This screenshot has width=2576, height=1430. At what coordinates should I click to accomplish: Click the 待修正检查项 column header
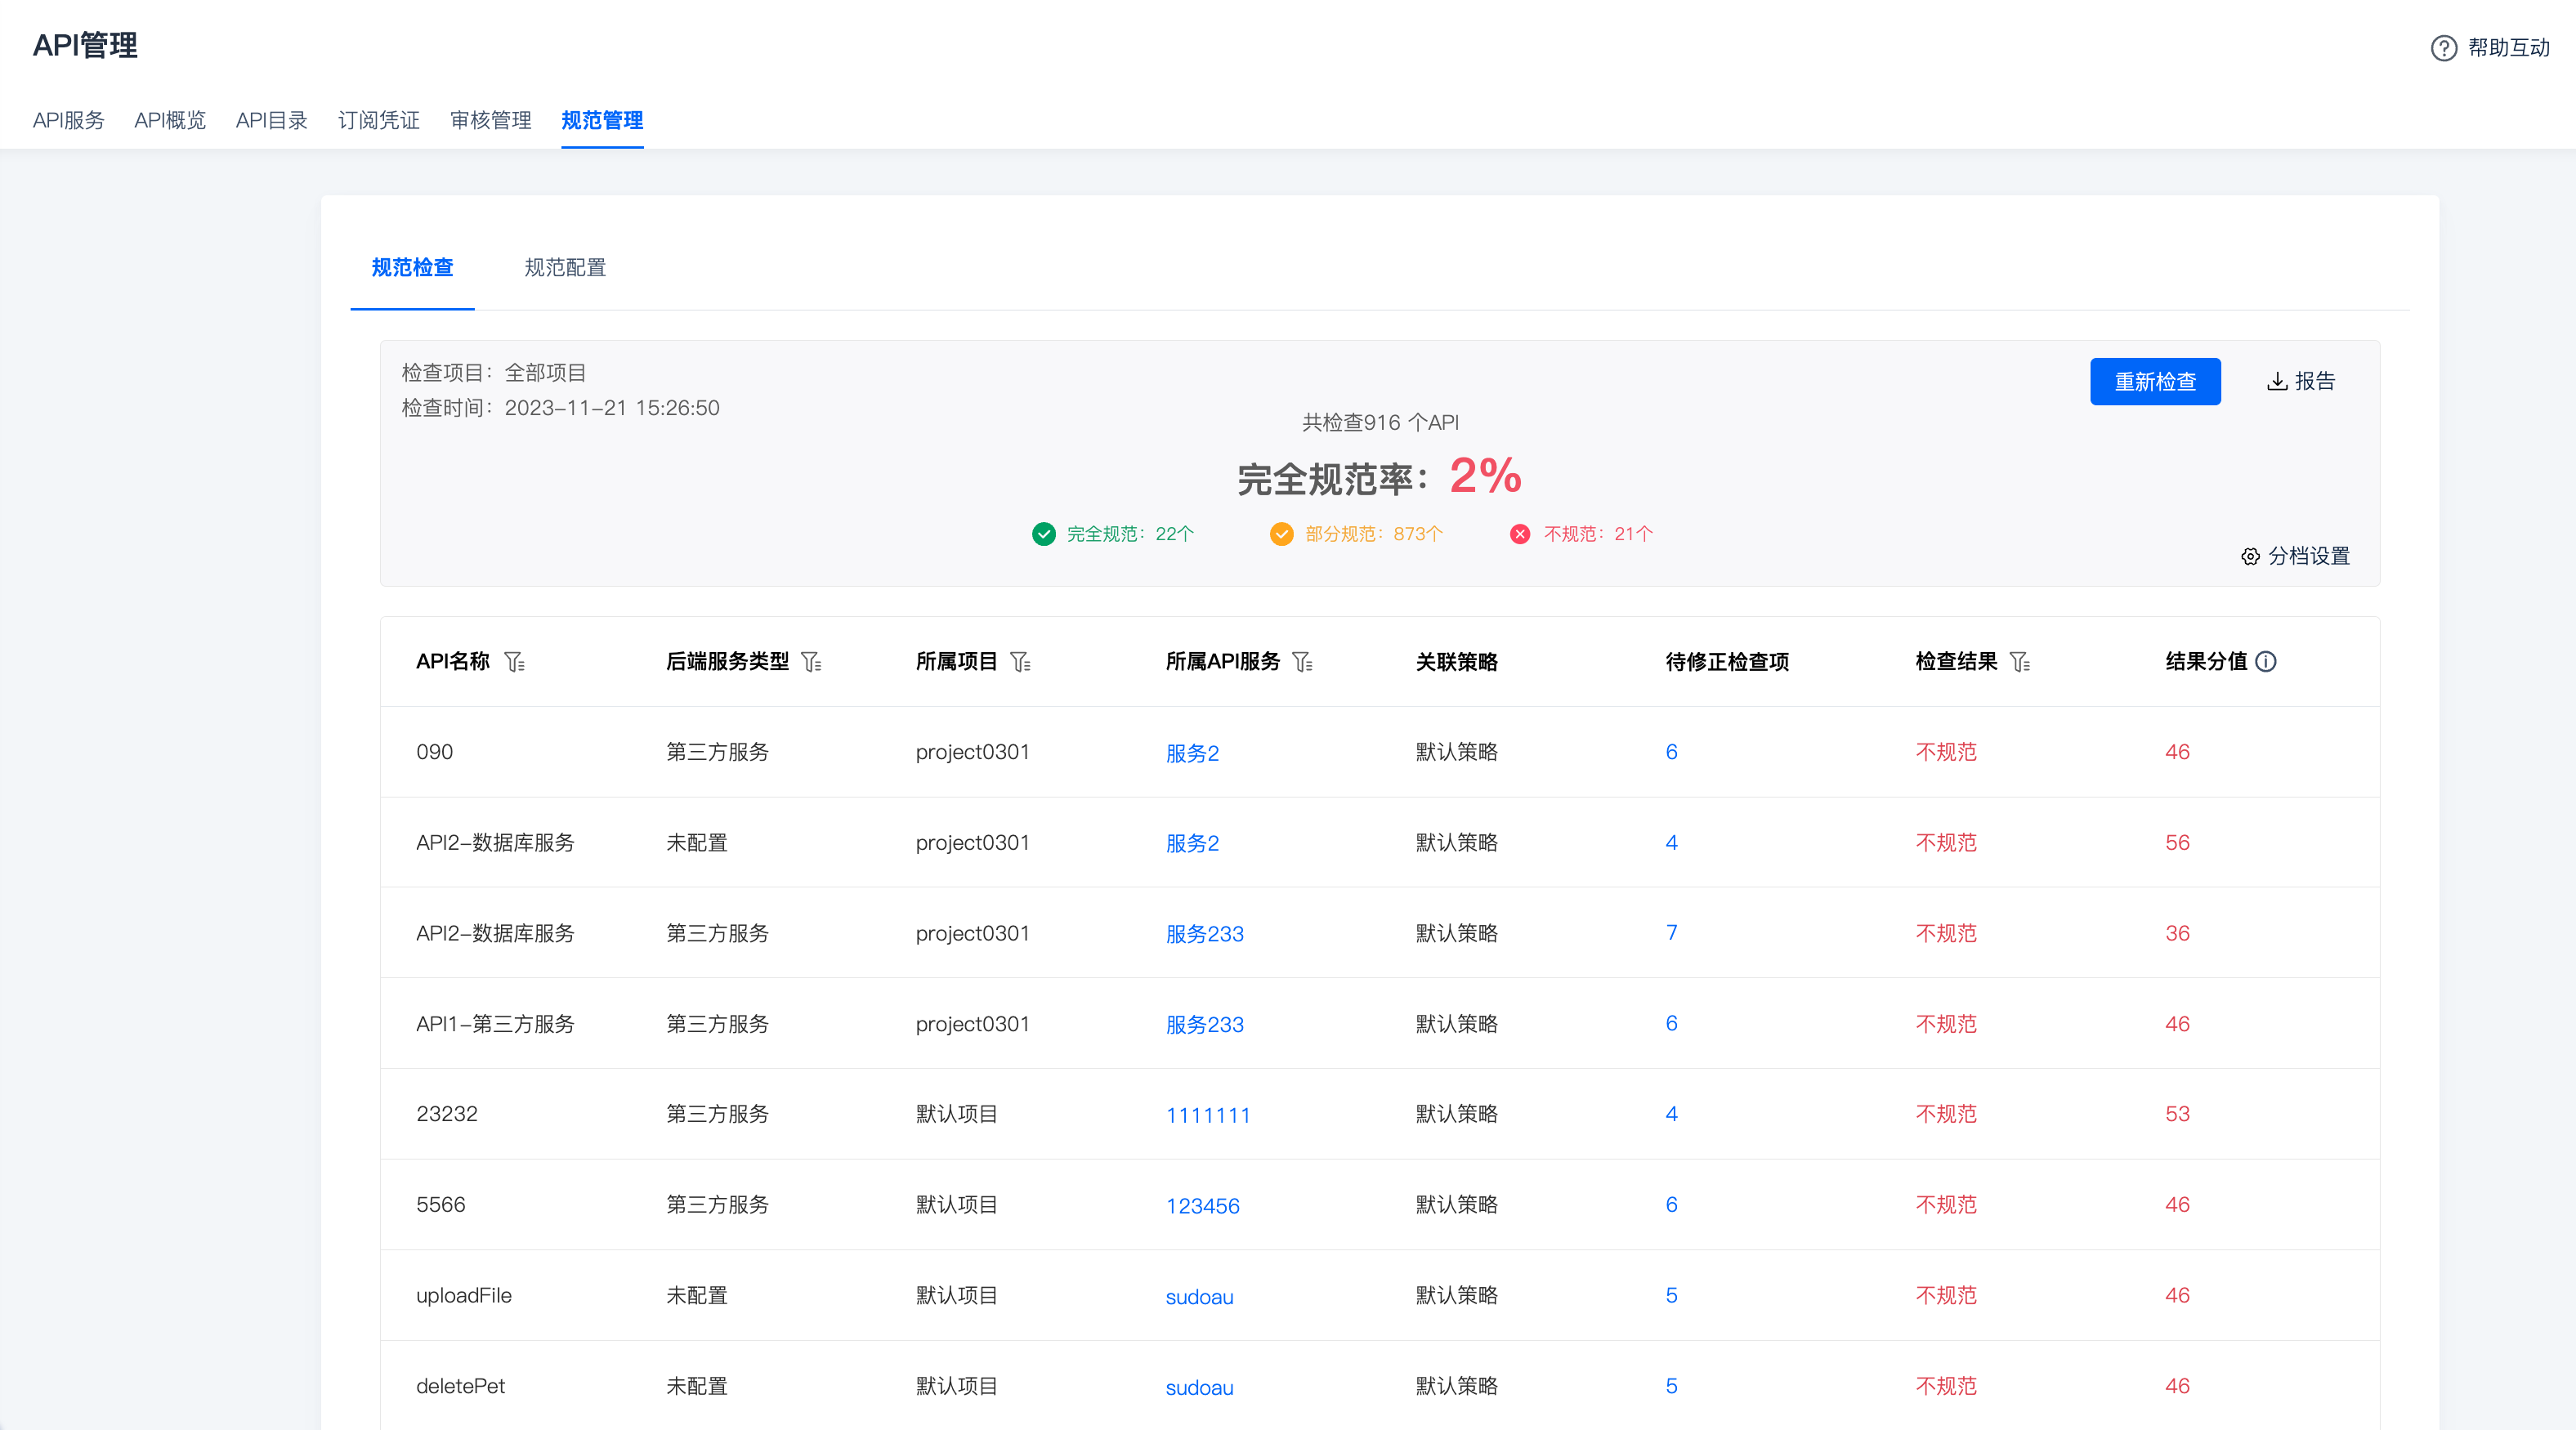[x=1728, y=662]
